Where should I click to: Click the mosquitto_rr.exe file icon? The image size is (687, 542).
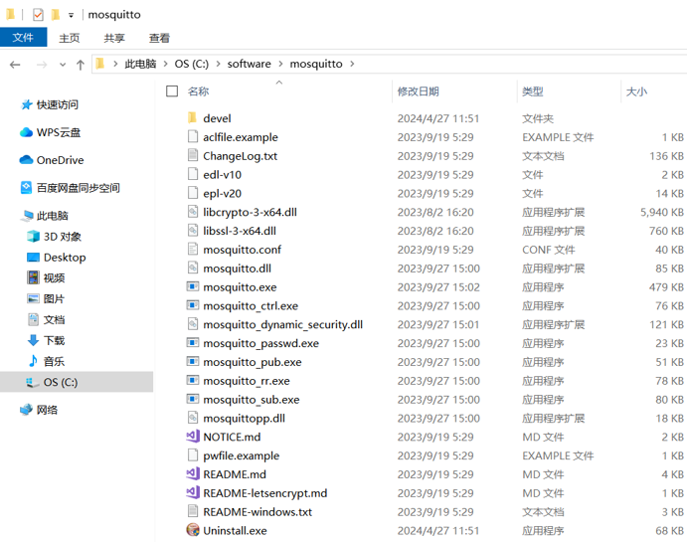click(193, 380)
